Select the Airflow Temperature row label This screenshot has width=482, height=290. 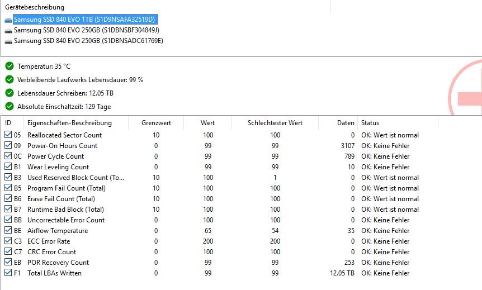tap(58, 231)
